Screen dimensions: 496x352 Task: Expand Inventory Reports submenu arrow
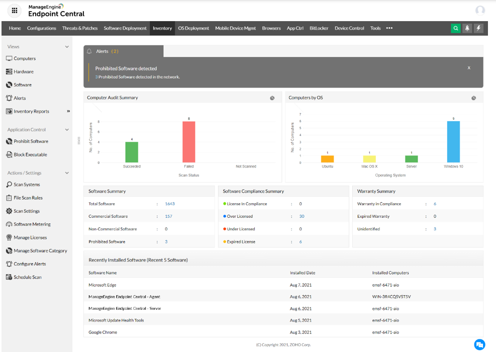tap(68, 111)
